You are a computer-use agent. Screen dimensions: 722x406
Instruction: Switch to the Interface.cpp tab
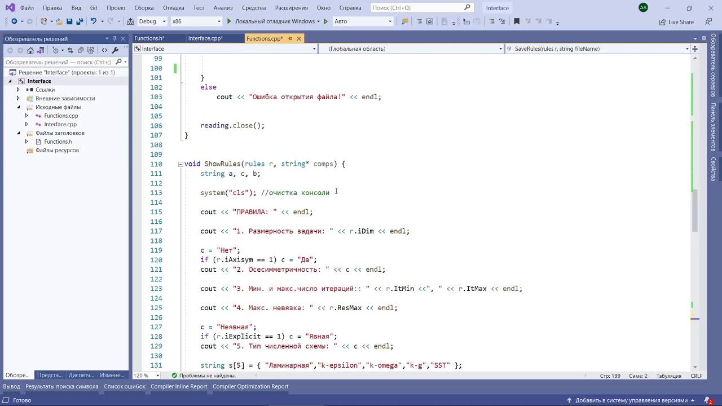205,38
